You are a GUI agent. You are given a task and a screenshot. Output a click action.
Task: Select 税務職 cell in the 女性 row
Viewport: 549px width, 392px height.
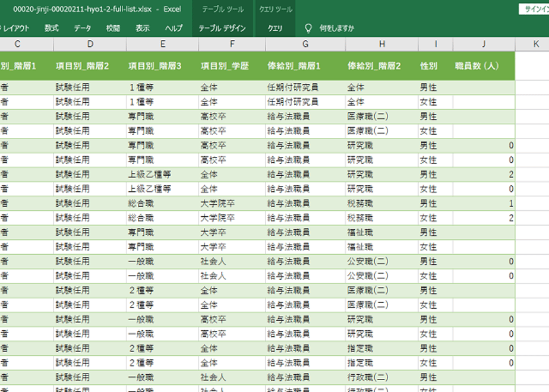[x=382, y=218]
